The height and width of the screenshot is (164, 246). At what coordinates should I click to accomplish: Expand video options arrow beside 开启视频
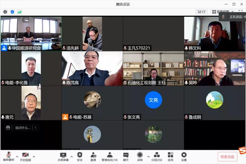[x=34, y=157]
